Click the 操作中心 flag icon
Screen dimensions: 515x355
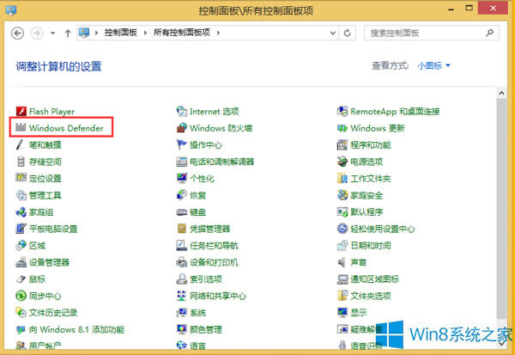click(x=182, y=144)
